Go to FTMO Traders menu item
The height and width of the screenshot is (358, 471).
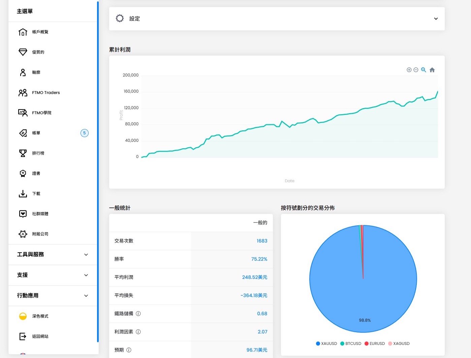(x=46, y=93)
